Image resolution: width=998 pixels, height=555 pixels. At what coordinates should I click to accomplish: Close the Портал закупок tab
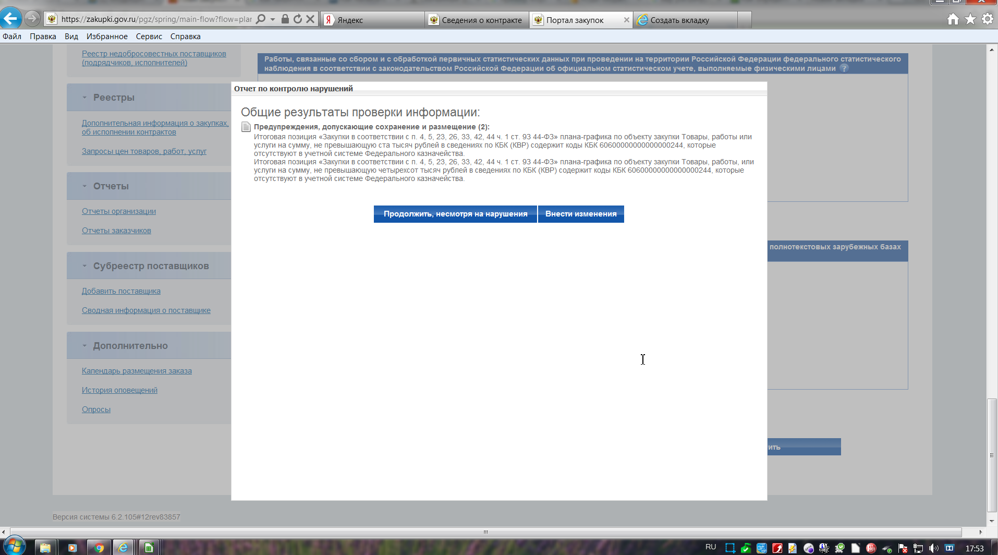[x=626, y=20]
